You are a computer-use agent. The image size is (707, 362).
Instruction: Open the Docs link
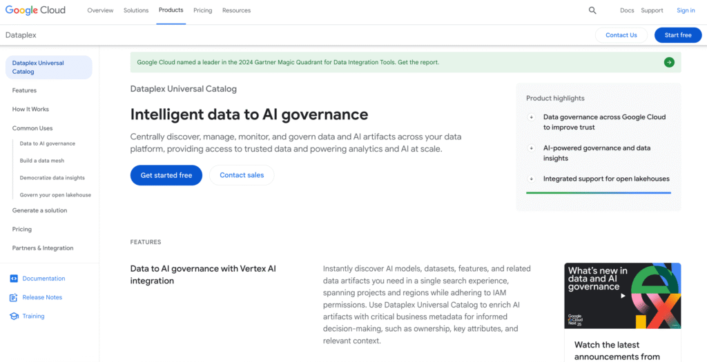point(627,10)
